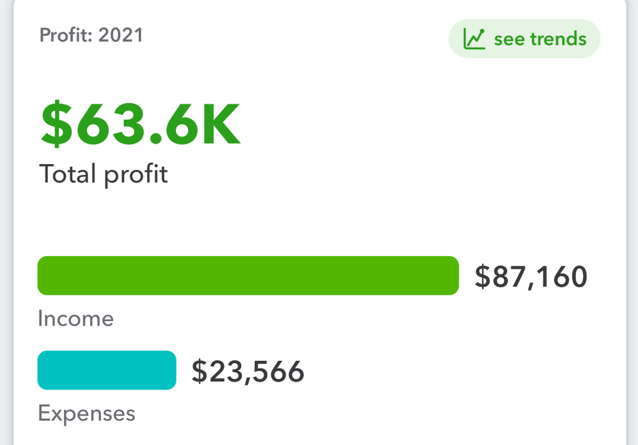Select the green Income bar
This screenshot has width=638, height=445.
(x=248, y=276)
